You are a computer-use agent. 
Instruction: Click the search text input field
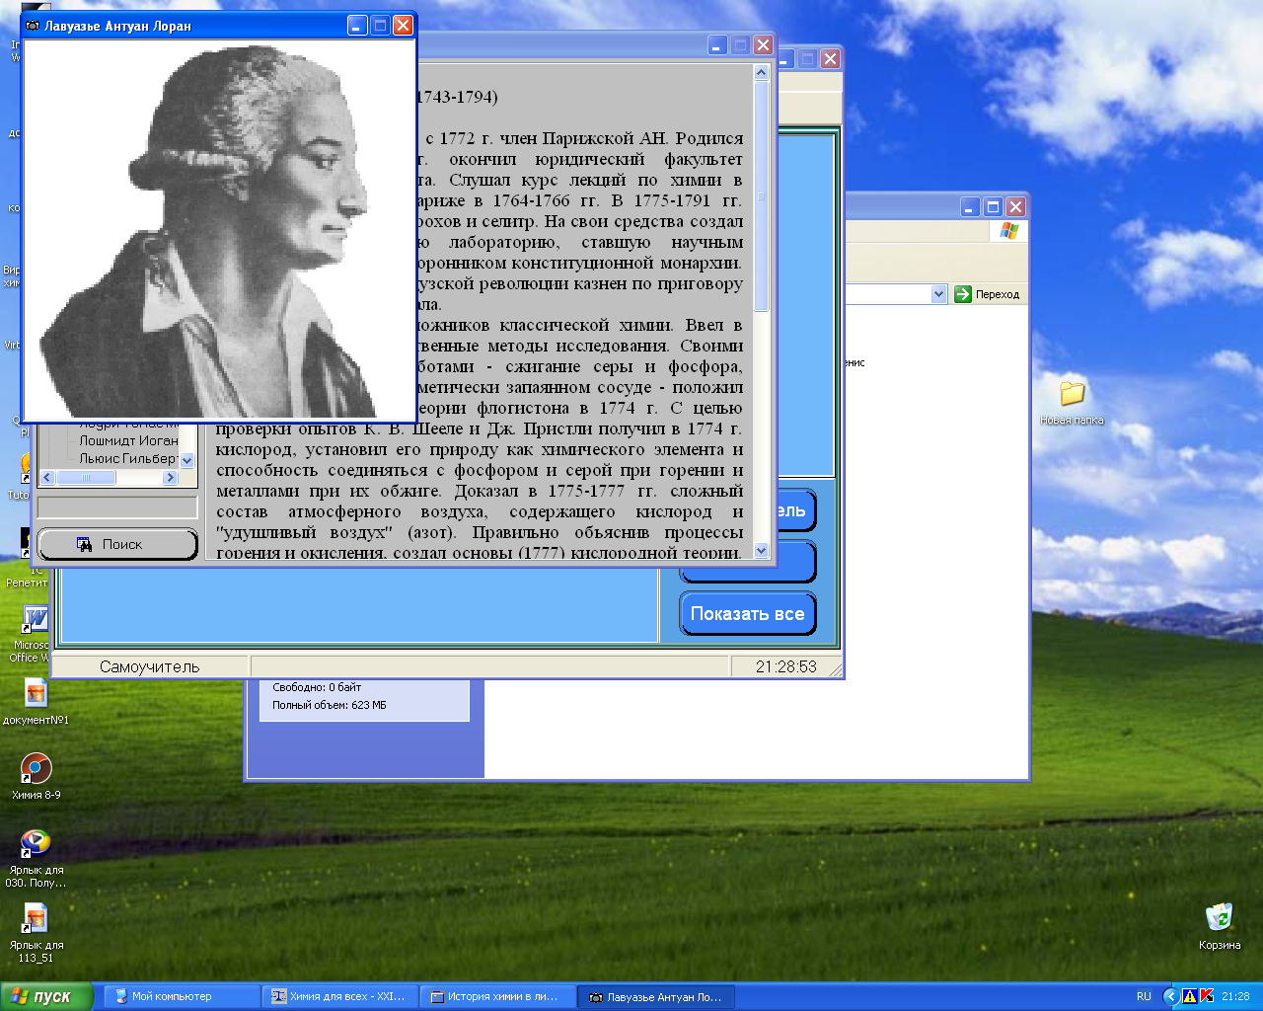click(x=117, y=507)
